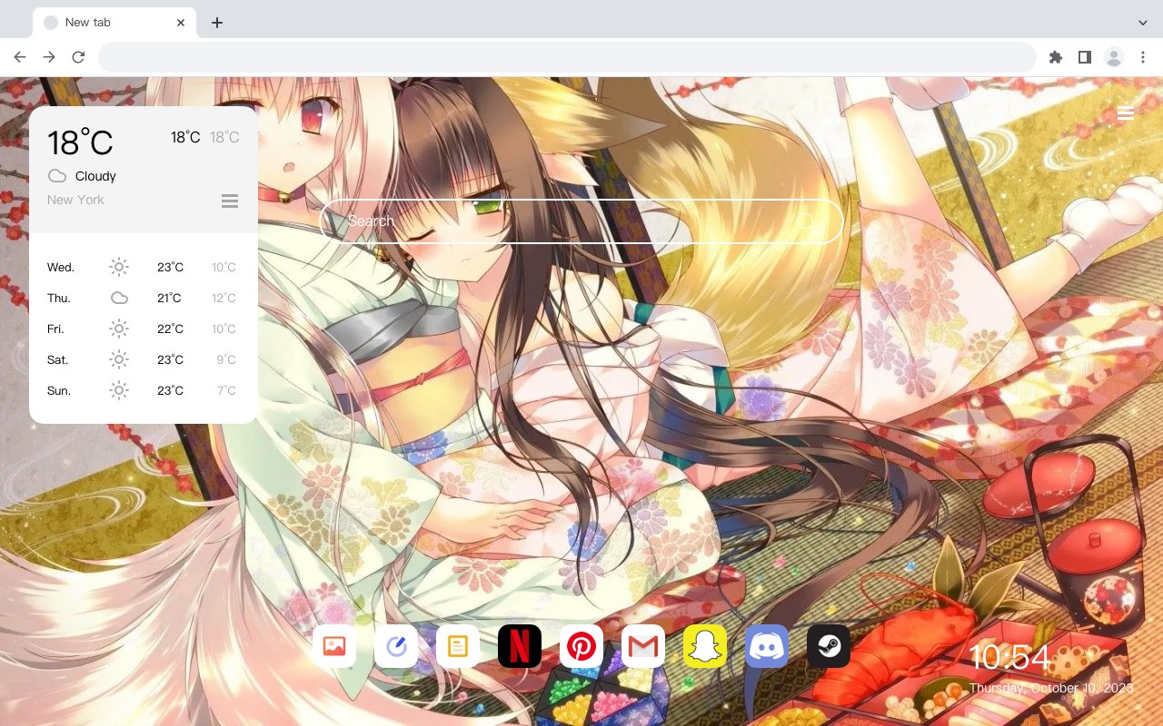The height and width of the screenshot is (726, 1163).
Task: Click the Wed. forecast row label
Action: [61, 268]
